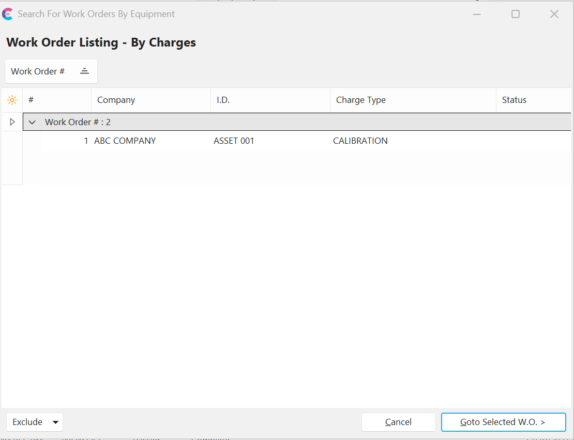Image resolution: width=574 pixels, height=440 pixels.
Task: Open the Exclude dropdown
Action: [35, 422]
